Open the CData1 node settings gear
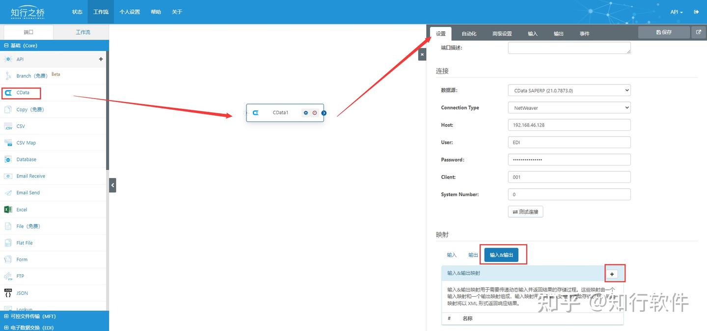The width and height of the screenshot is (707, 331). (x=306, y=113)
